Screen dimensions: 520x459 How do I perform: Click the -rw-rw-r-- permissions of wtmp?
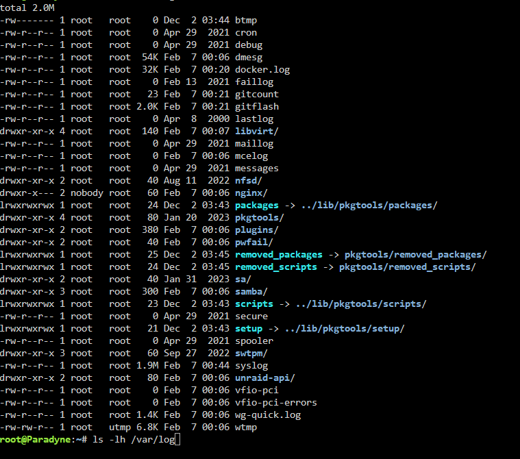[x=27, y=427]
